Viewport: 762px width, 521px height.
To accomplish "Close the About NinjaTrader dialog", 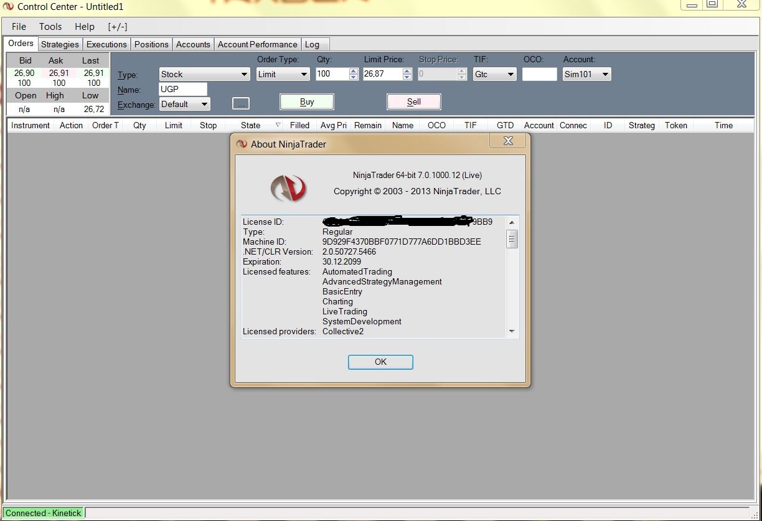I will (x=508, y=141).
